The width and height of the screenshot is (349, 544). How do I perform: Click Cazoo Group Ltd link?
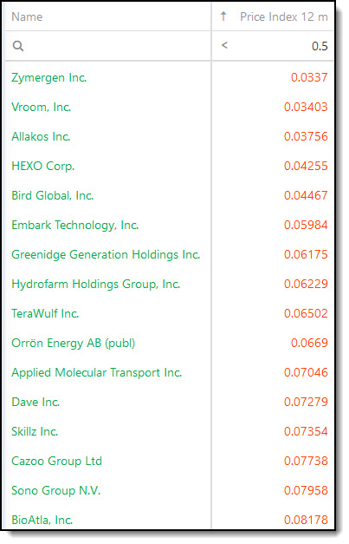57,461
